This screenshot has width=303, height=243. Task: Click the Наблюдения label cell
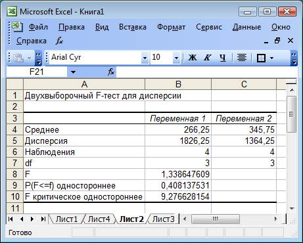[x=84, y=152]
